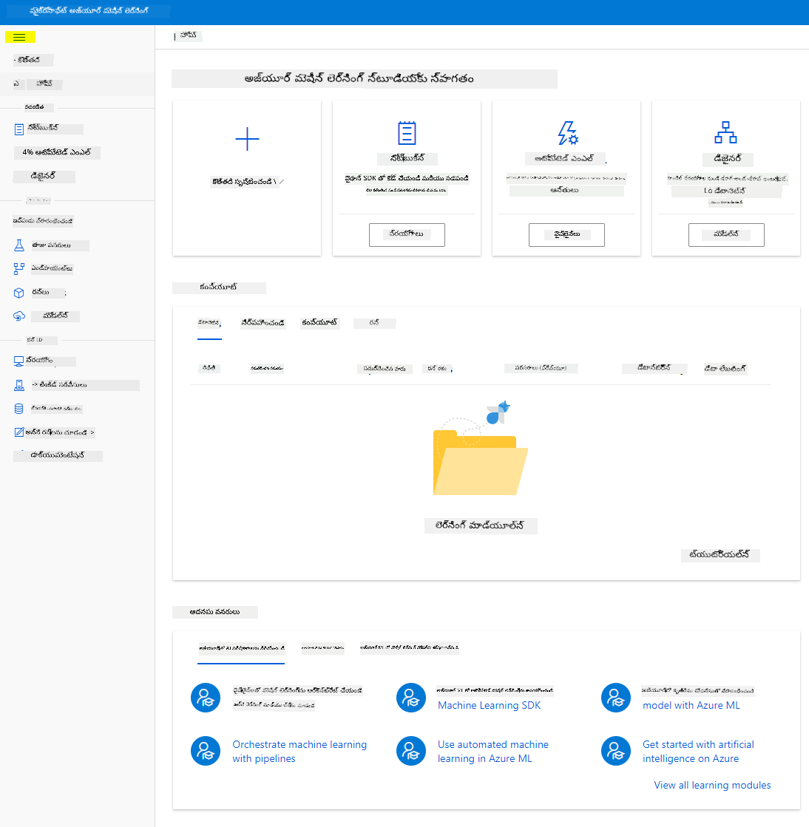The image size is (809, 827).
Task: Open the Compute monitor icon in sidebar
Action: (19, 361)
